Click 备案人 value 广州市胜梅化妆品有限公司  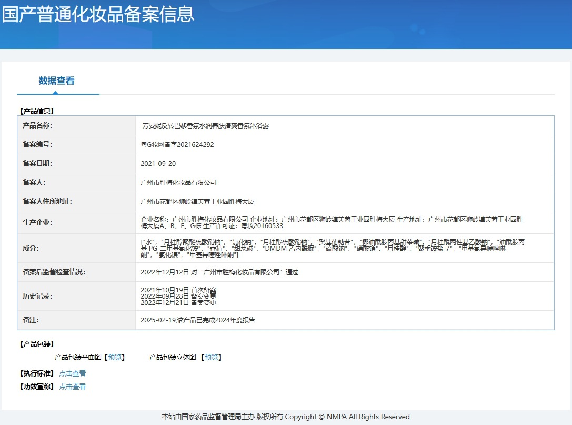click(x=178, y=183)
